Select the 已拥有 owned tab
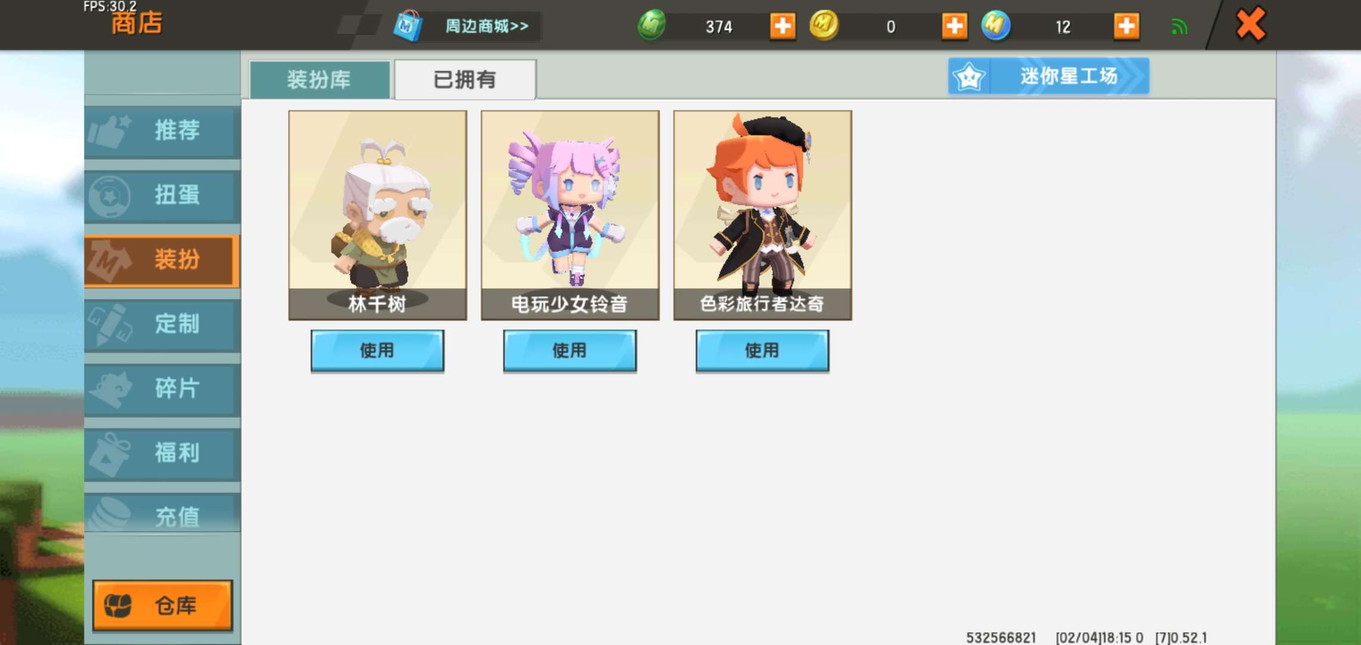This screenshot has width=1361, height=645. tap(465, 79)
